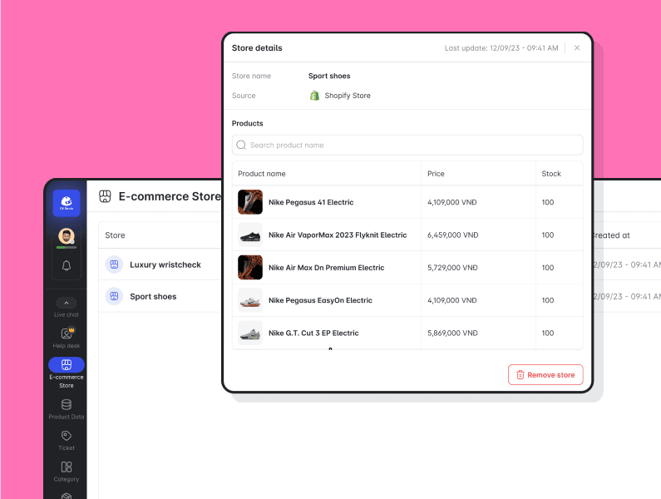Click Sport shoes store icon
Viewport: 661px width, 499px height.
114,296
